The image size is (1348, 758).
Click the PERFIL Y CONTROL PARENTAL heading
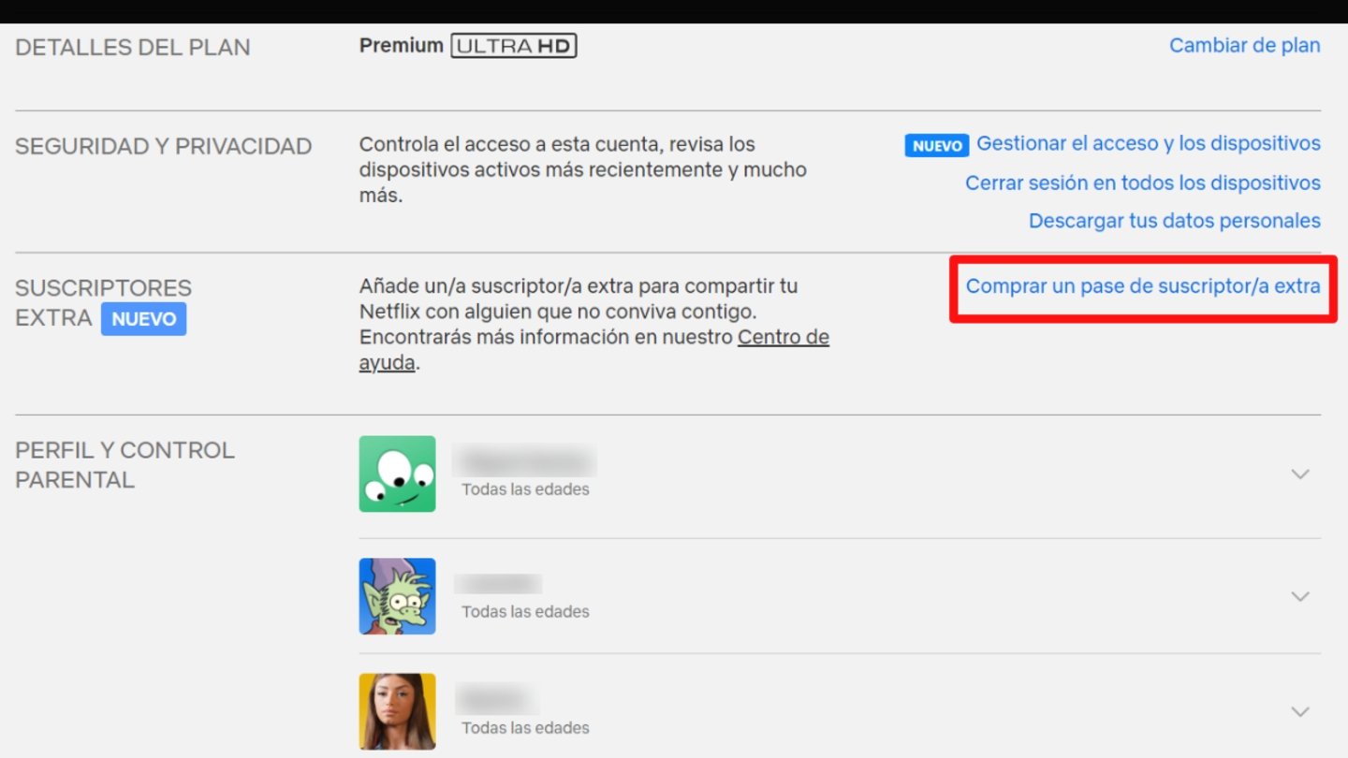(x=125, y=465)
